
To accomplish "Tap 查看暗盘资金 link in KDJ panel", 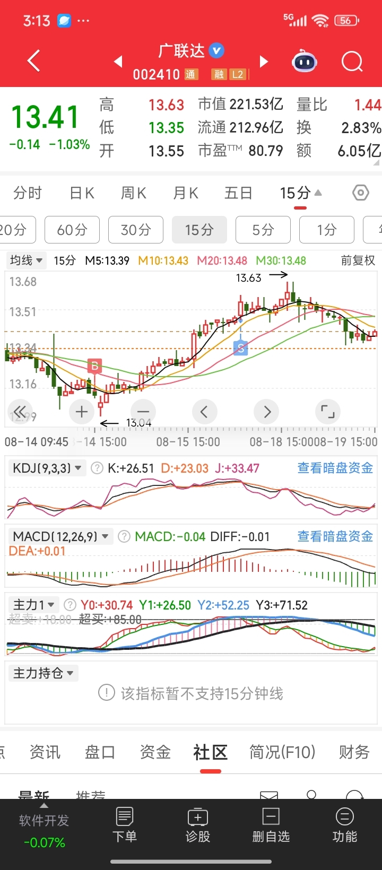I will point(335,468).
